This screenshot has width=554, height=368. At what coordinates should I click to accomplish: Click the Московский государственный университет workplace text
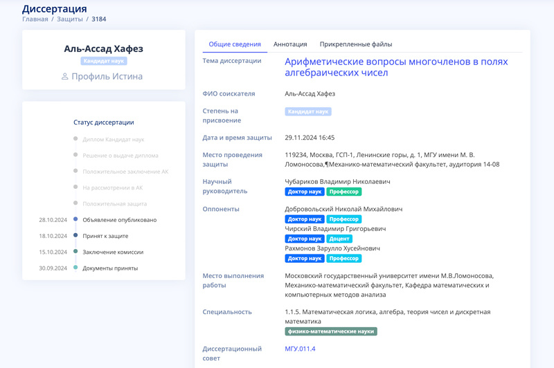click(389, 285)
